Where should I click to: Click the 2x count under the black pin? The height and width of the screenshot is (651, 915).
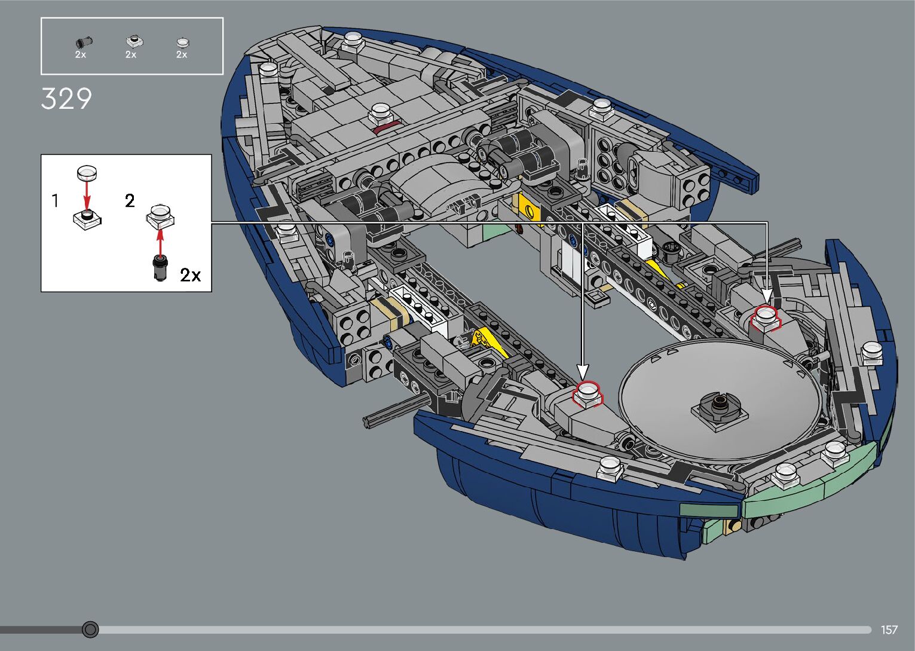pos(81,55)
